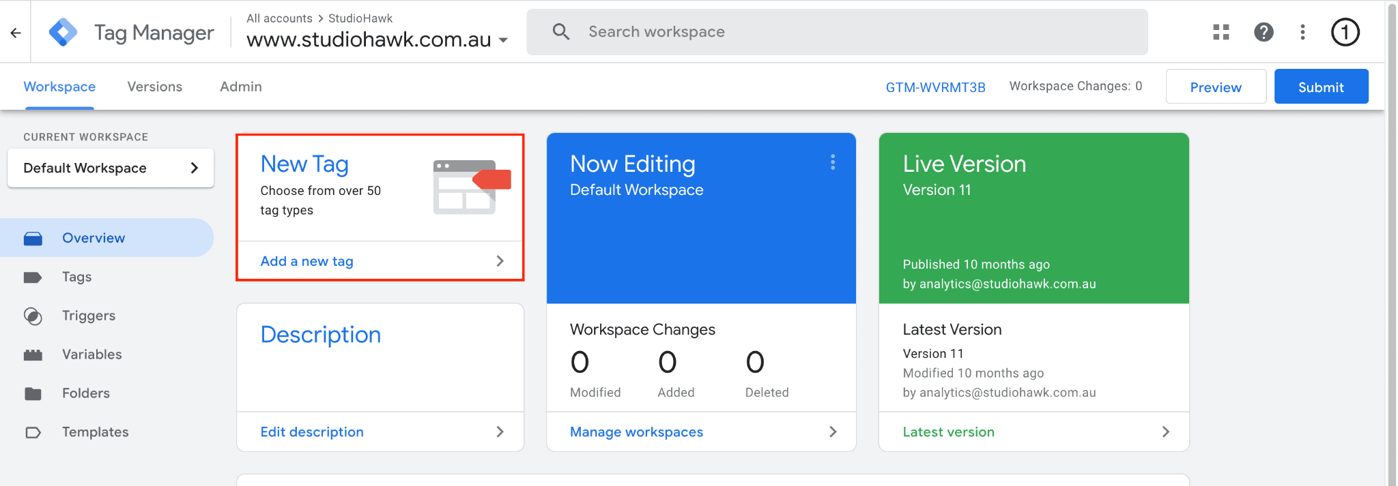Switch to the Admin tab
1398x486 pixels.
(241, 87)
